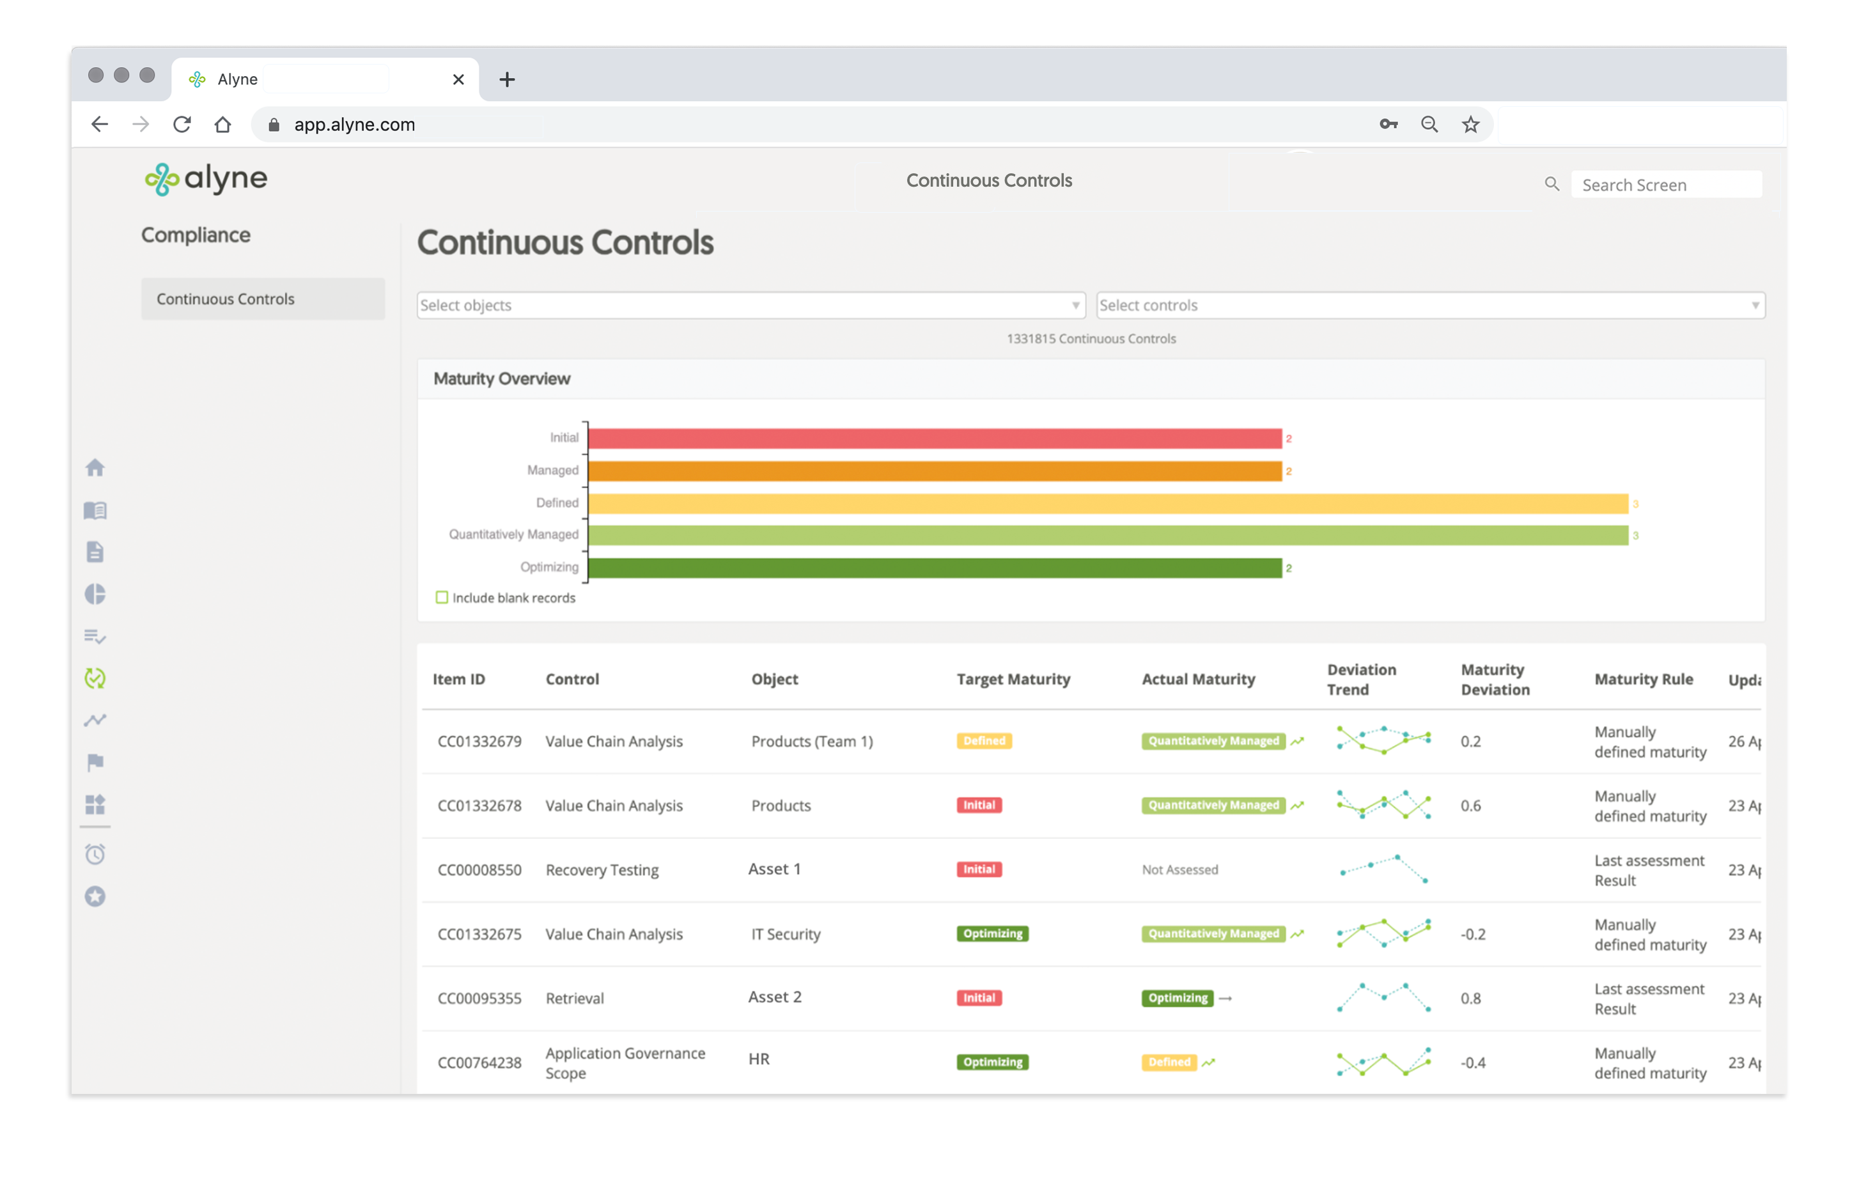Click the red Initial bar in chart
This screenshot has width=1859, height=1193.
coord(934,439)
